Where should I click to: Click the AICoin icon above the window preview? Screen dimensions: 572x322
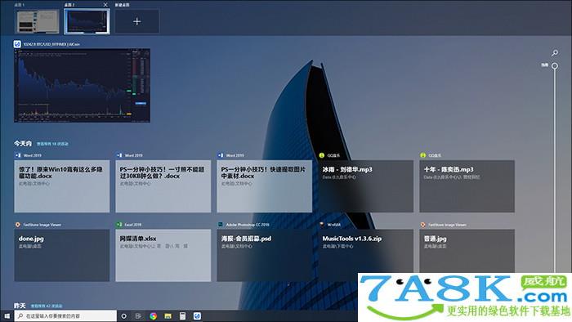[17, 44]
